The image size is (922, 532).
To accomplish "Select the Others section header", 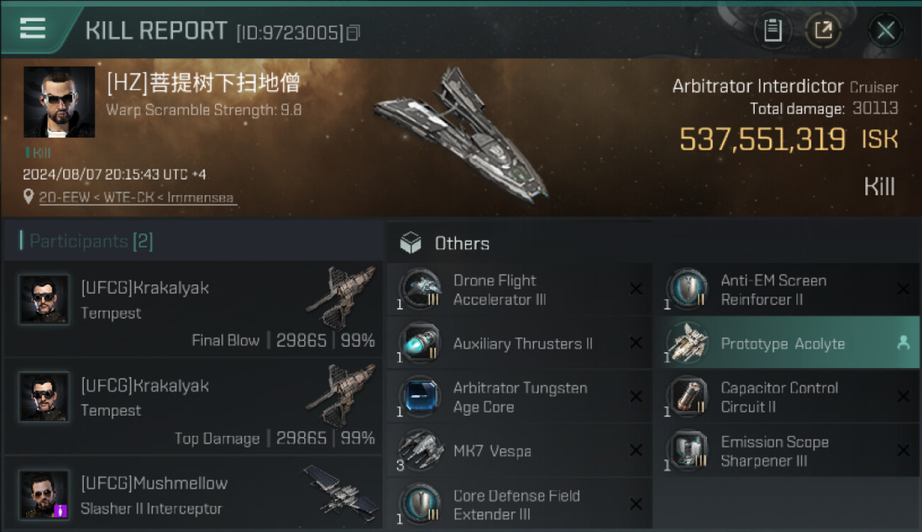I will 461,243.
